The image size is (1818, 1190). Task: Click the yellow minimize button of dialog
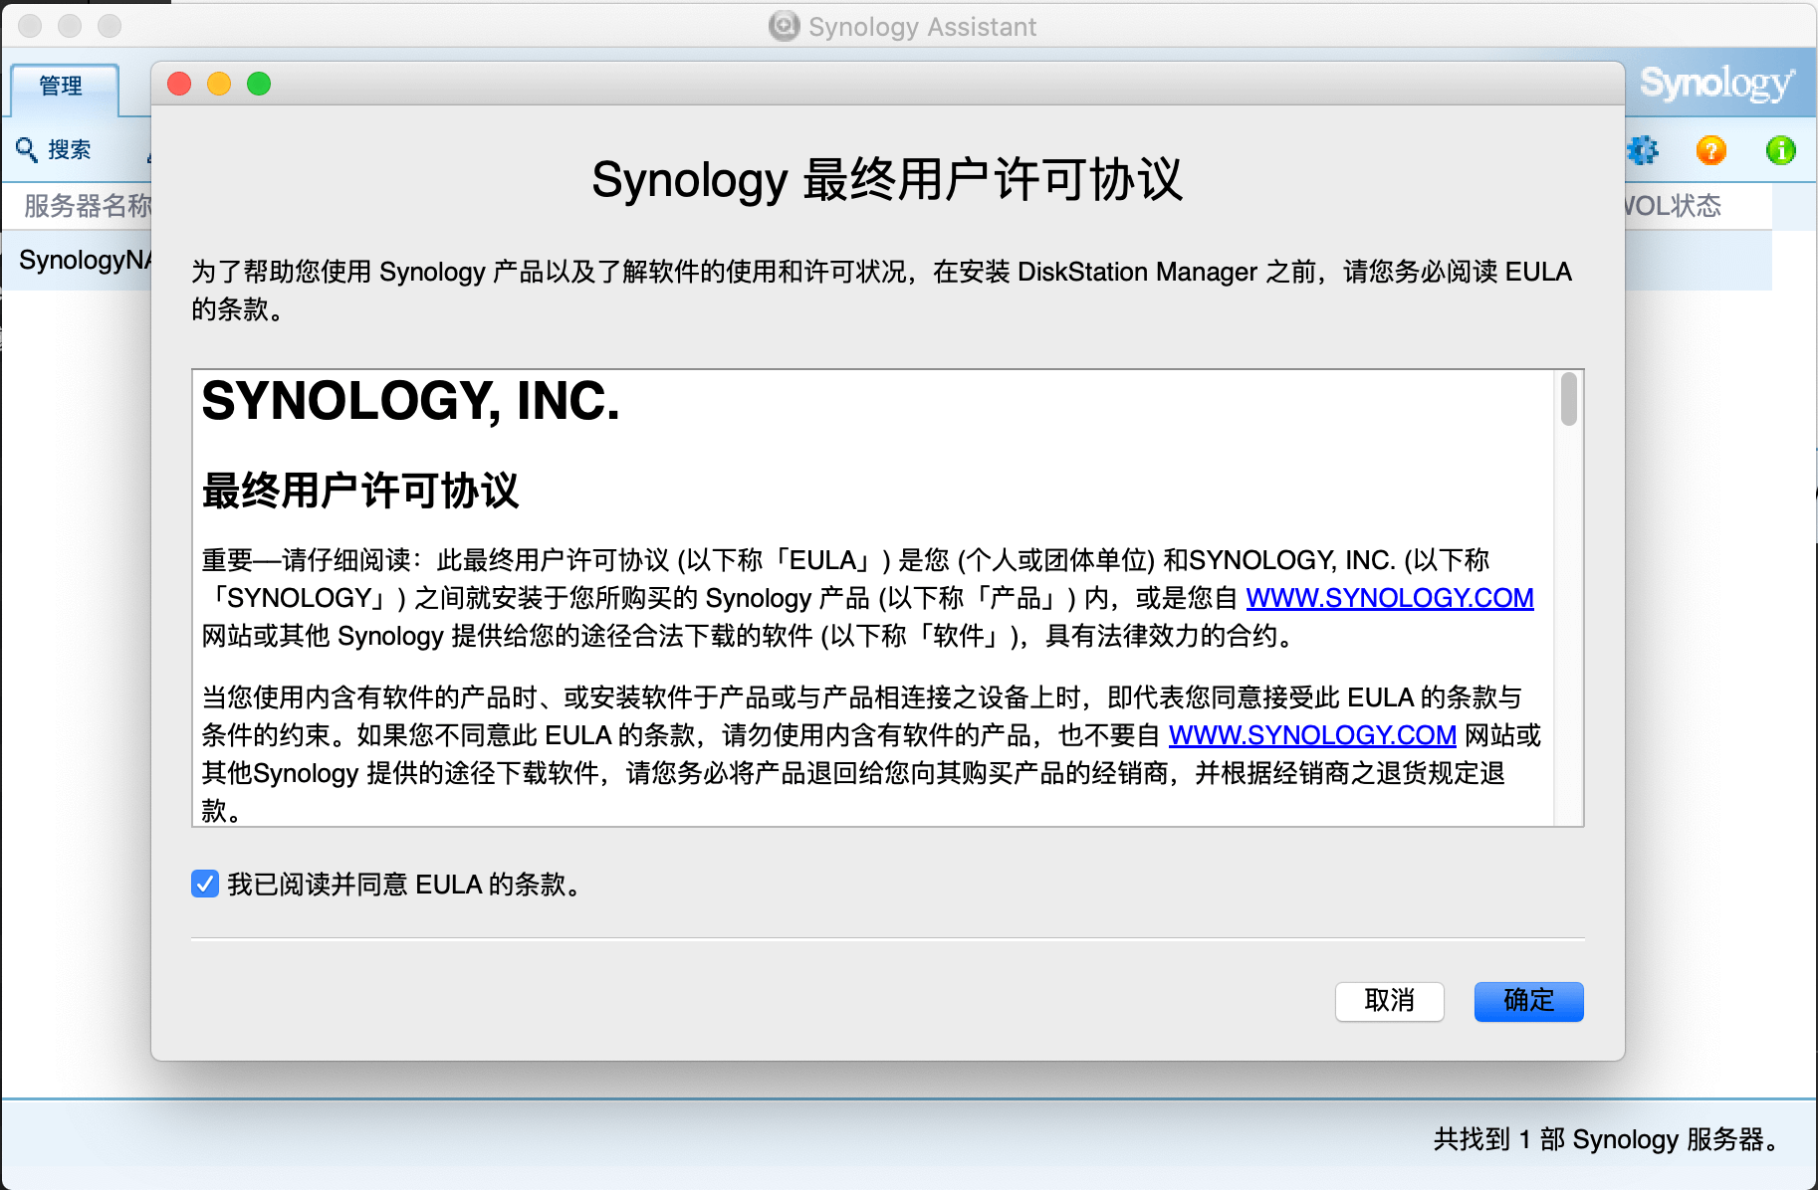[x=219, y=84]
